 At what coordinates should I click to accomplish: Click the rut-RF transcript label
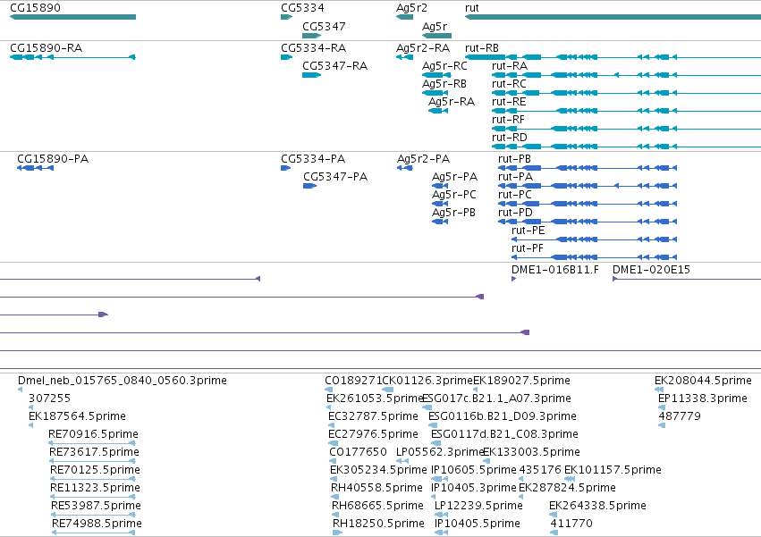click(508, 120)
